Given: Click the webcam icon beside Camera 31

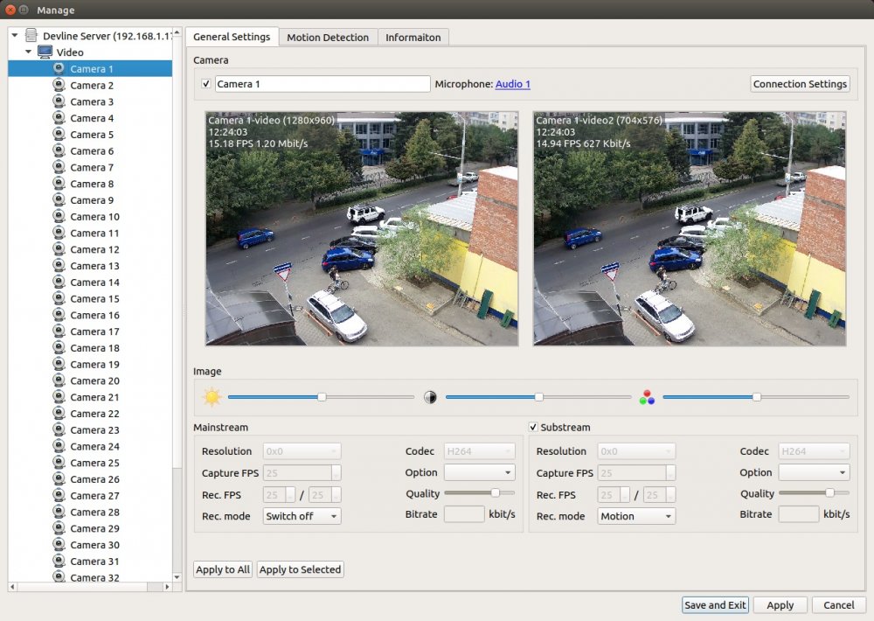Looking at the screenshot, I should (59, 561).
